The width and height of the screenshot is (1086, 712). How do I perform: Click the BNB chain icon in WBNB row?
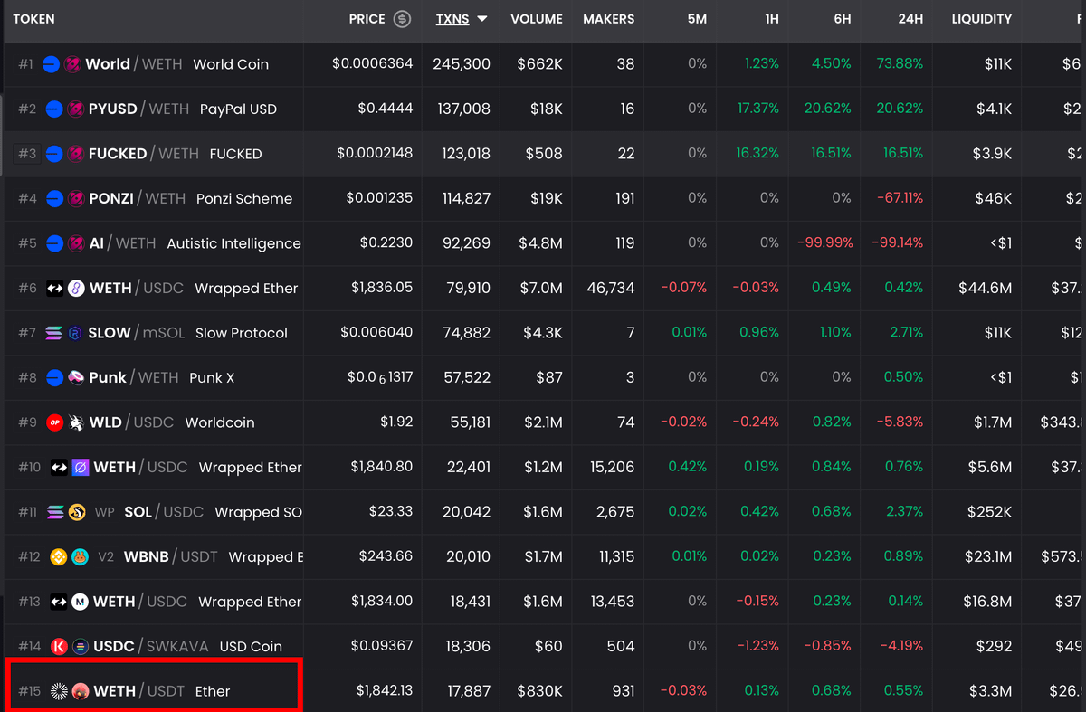pyautogui.click(x=58, y=556)
